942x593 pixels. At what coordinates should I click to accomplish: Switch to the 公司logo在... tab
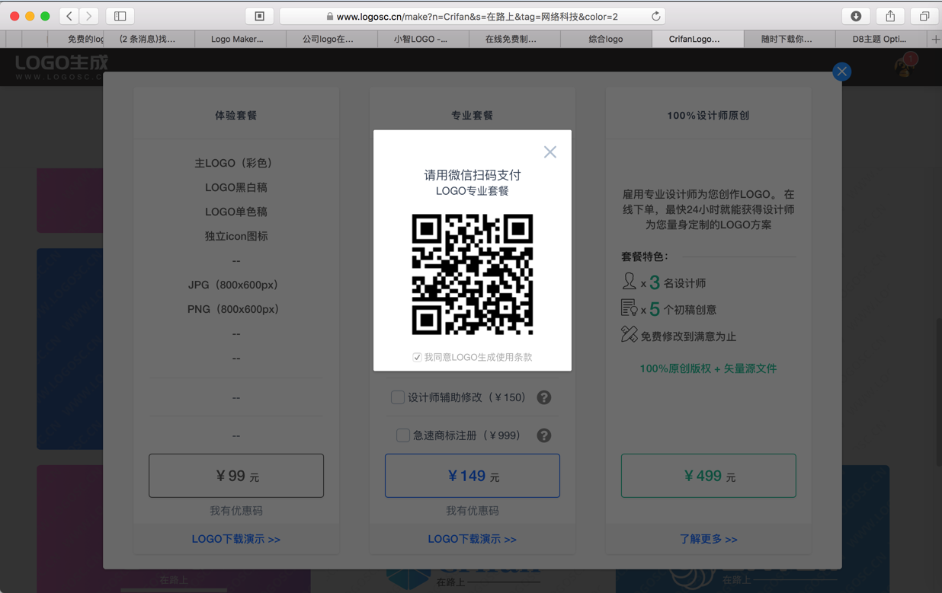(328, 39)
